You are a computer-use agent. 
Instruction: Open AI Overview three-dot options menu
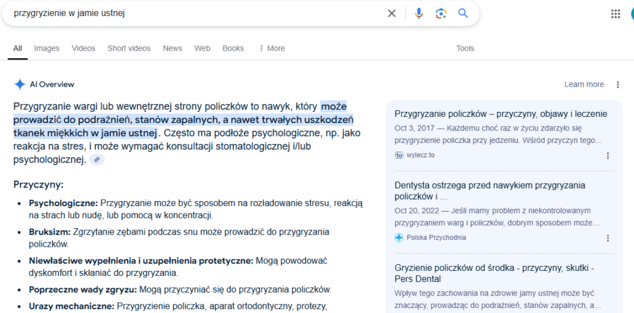pos(617,85)
